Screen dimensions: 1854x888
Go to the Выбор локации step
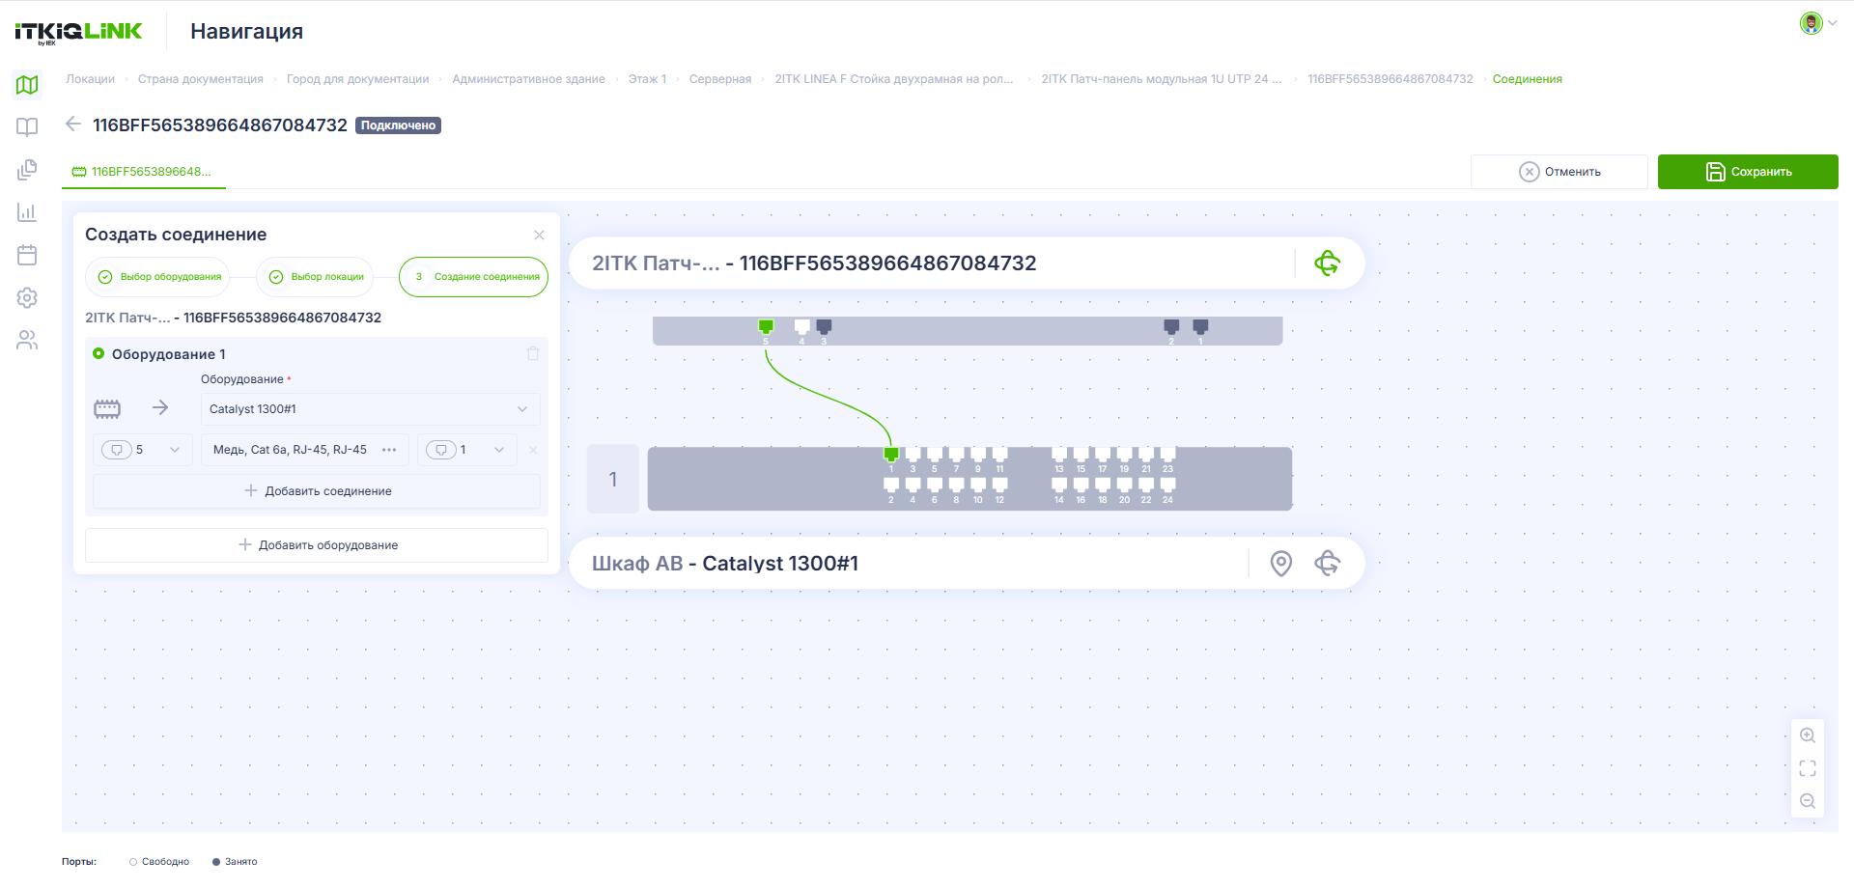point(317,277)
